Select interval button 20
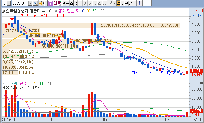Viewport: 204px width, 123px height. 100,3
